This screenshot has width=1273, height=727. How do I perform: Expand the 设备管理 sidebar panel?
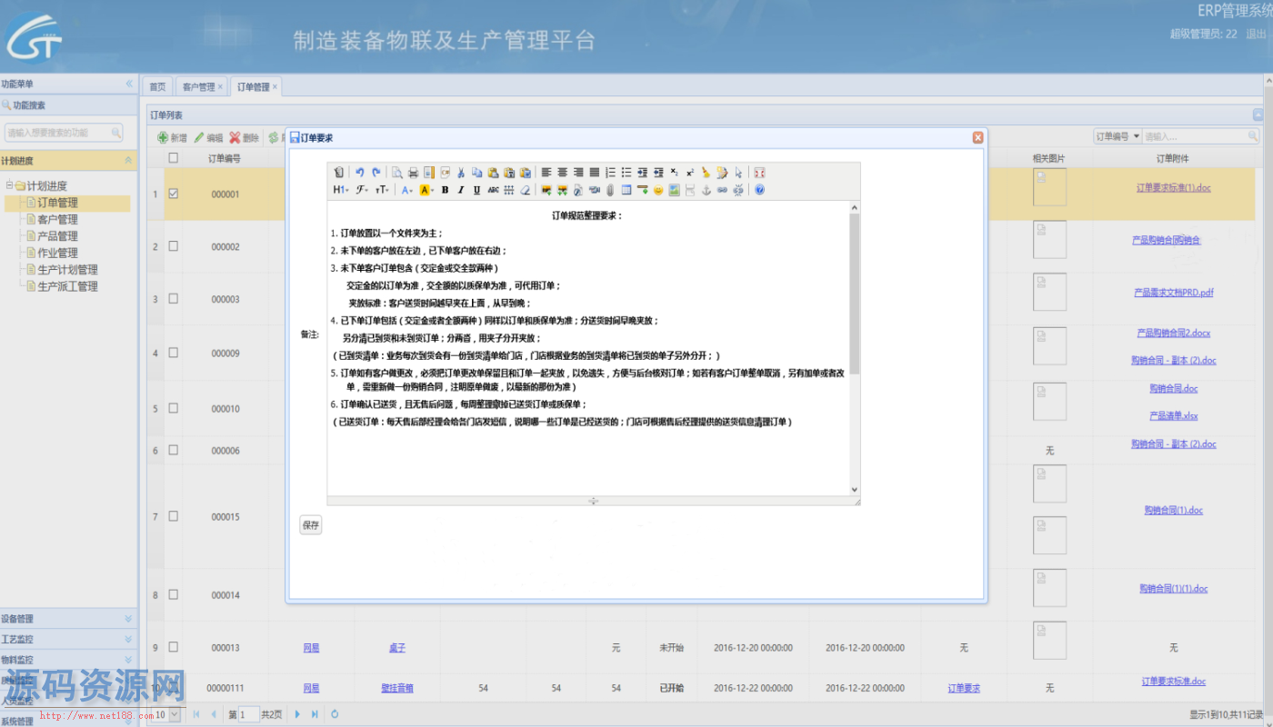click(x=68, y=619)
